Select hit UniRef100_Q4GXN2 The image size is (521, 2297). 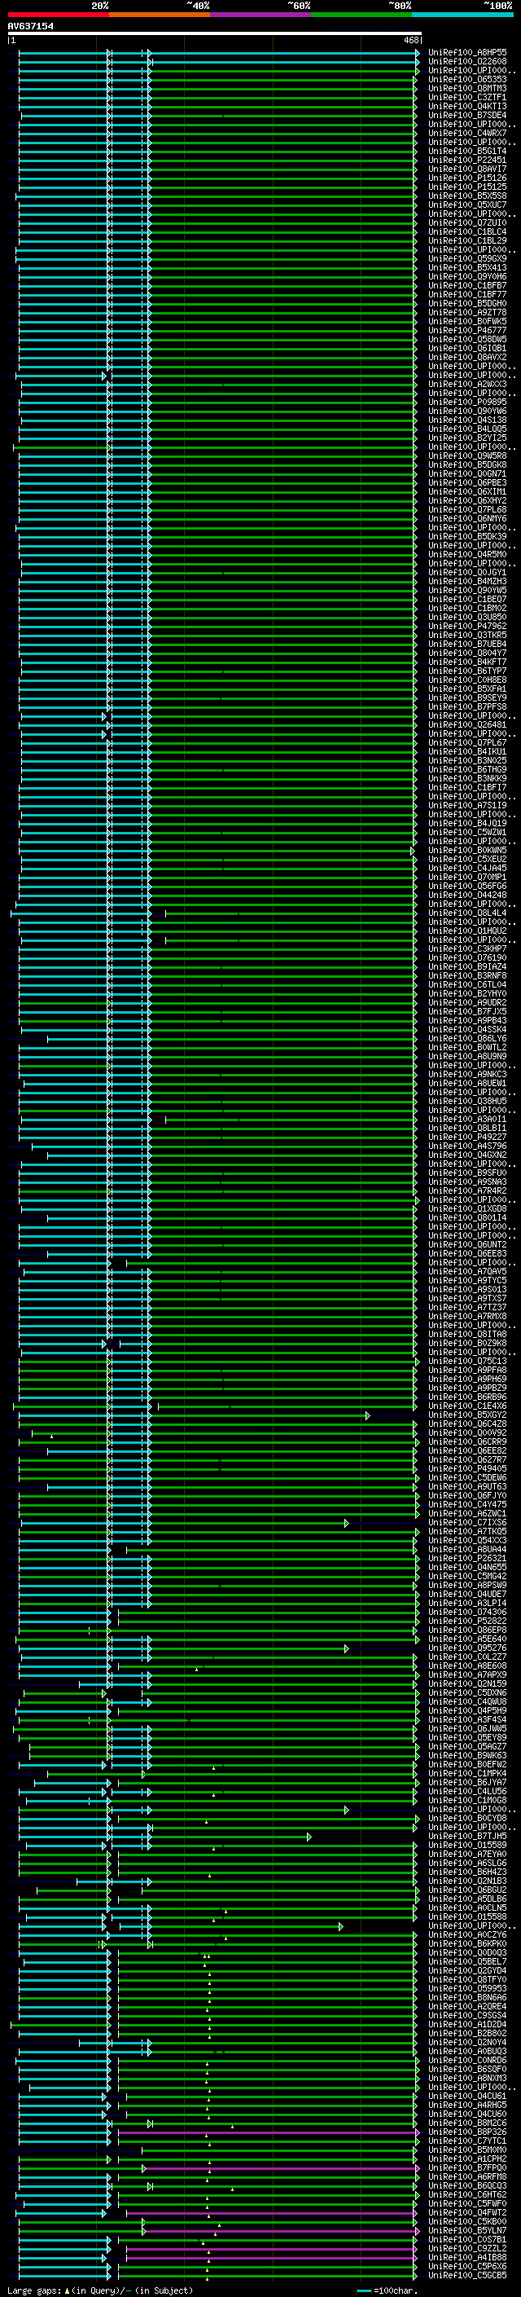(467, 1155)
